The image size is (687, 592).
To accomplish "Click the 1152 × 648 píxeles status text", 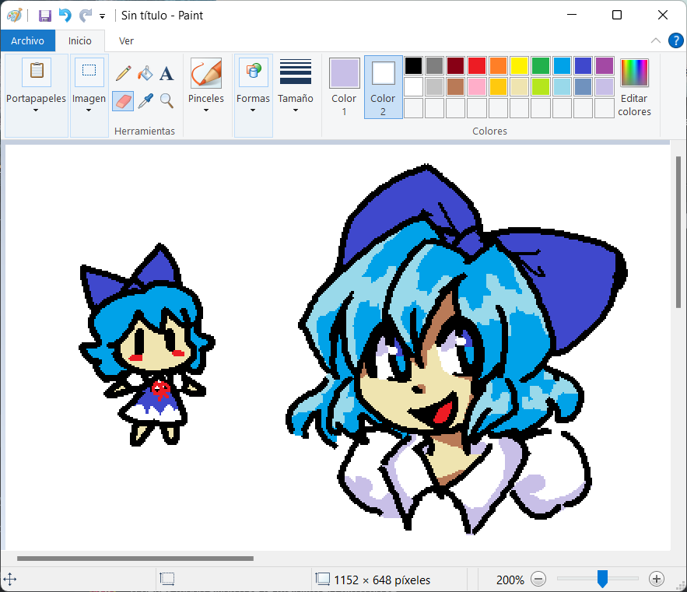I will (x=382, y=580).
